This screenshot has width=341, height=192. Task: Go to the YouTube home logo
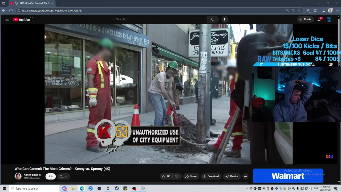22,19
